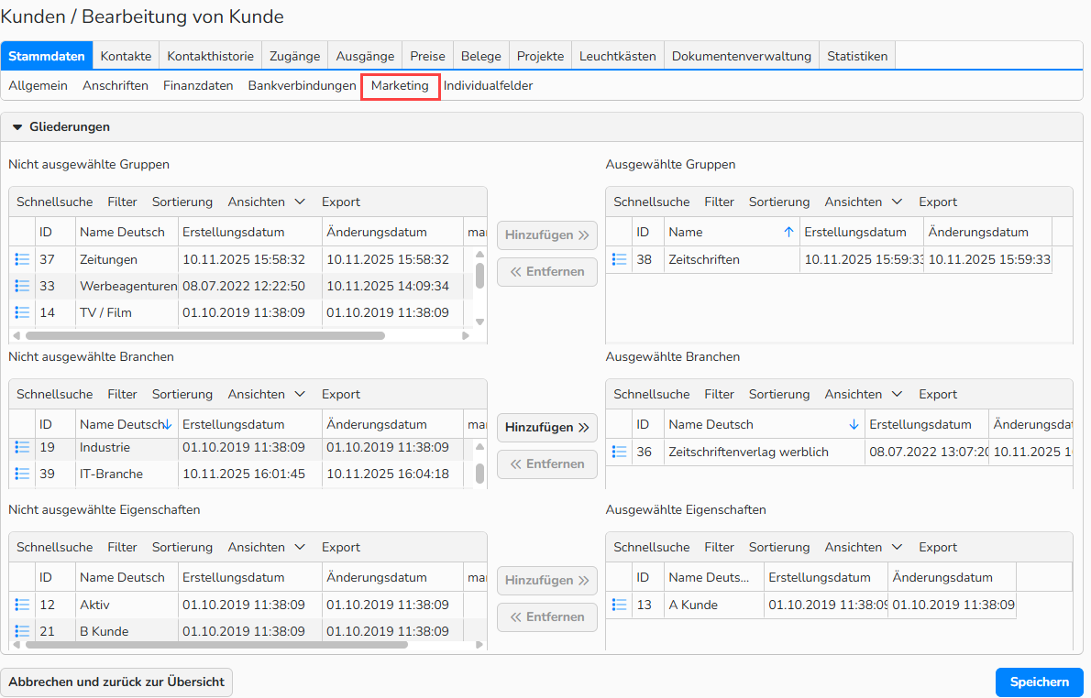Open Ansichten dropdown in Ausgewählte Branchen

863,394
